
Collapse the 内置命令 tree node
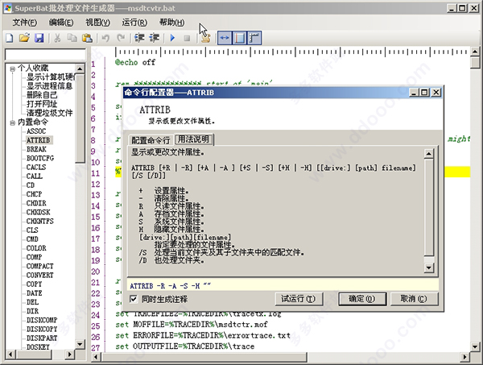point(12,122)
